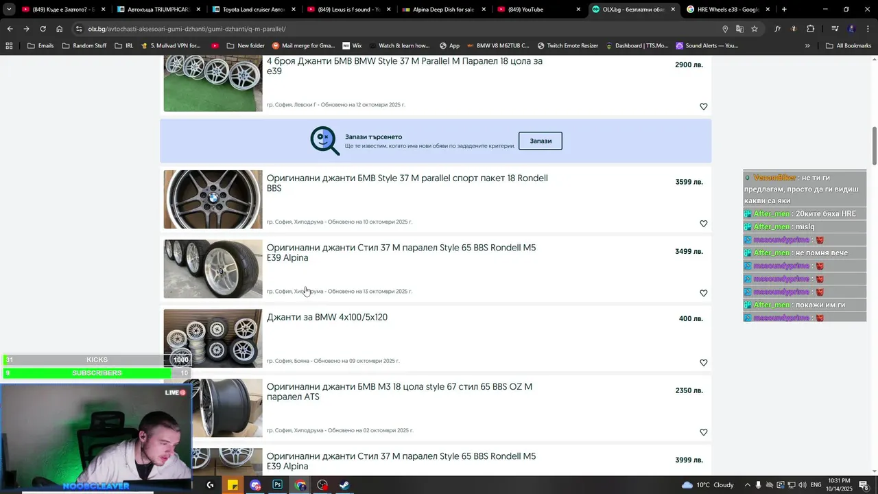Open the Mail merge for Gmail bookmark

(x=303, y=45)
